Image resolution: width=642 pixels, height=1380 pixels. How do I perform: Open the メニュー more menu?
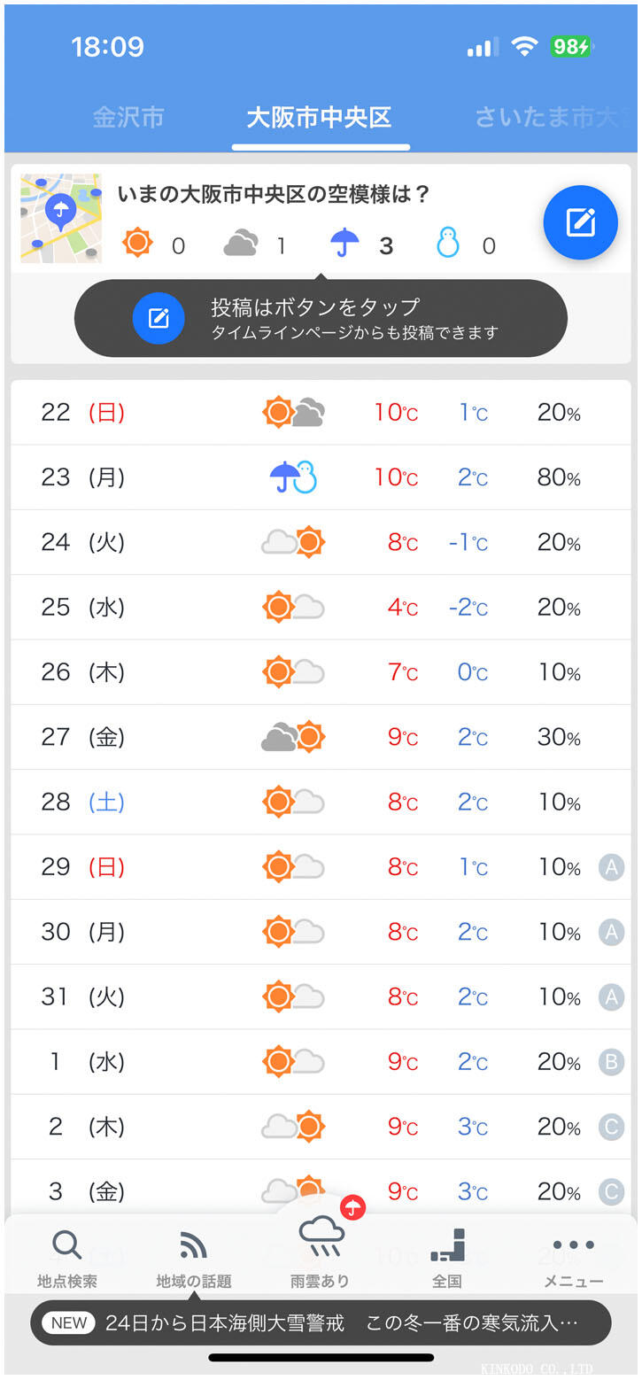pyautogui.click(x=573, y=1258)
